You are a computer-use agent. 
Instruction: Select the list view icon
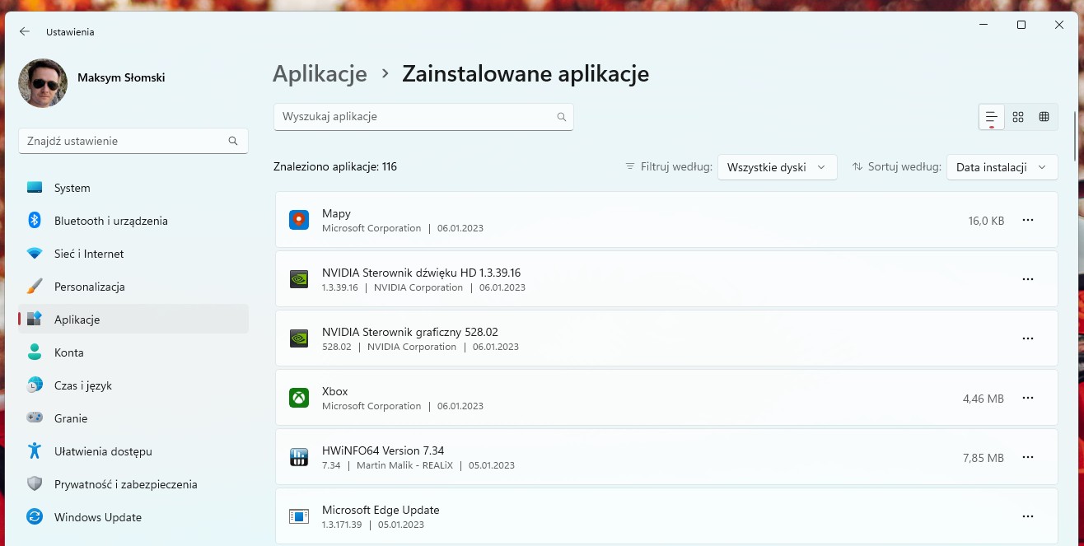[x=992, y=116]
